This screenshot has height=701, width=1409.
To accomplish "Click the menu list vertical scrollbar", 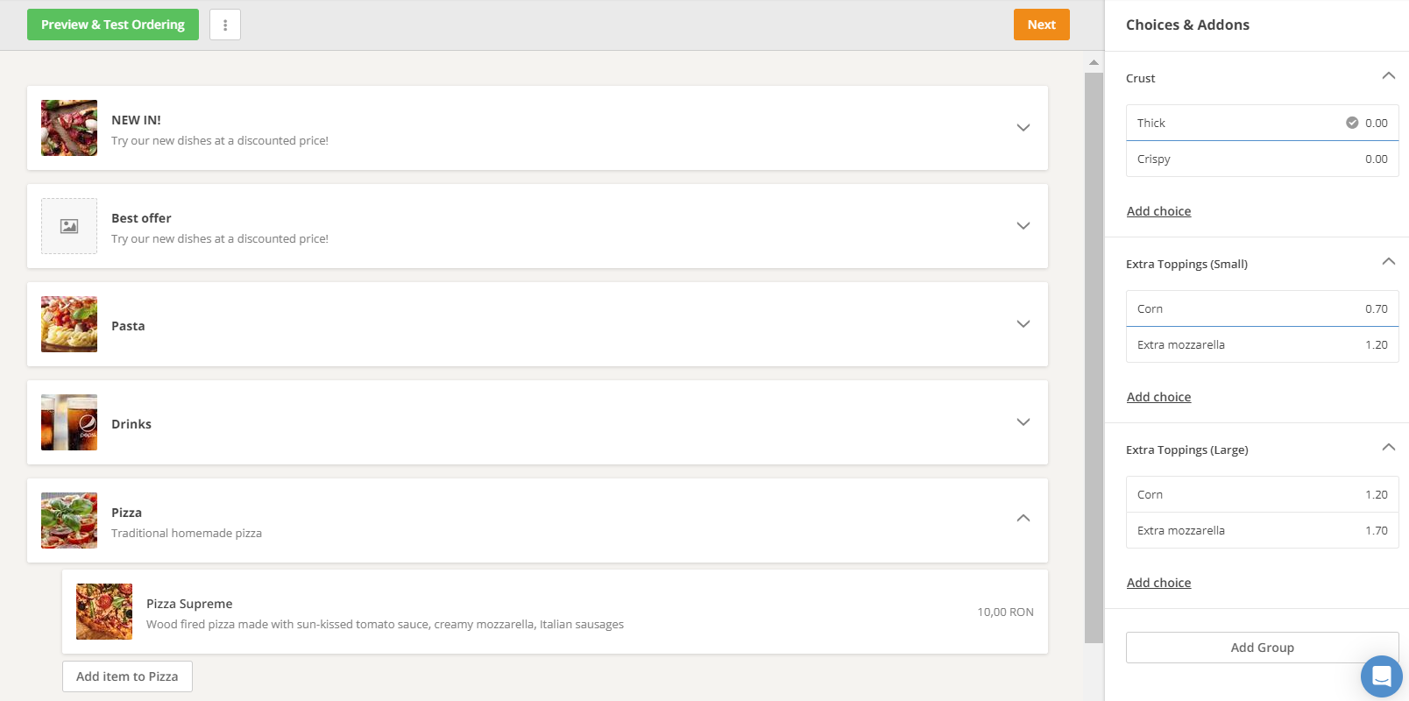I will (1094, 350).
